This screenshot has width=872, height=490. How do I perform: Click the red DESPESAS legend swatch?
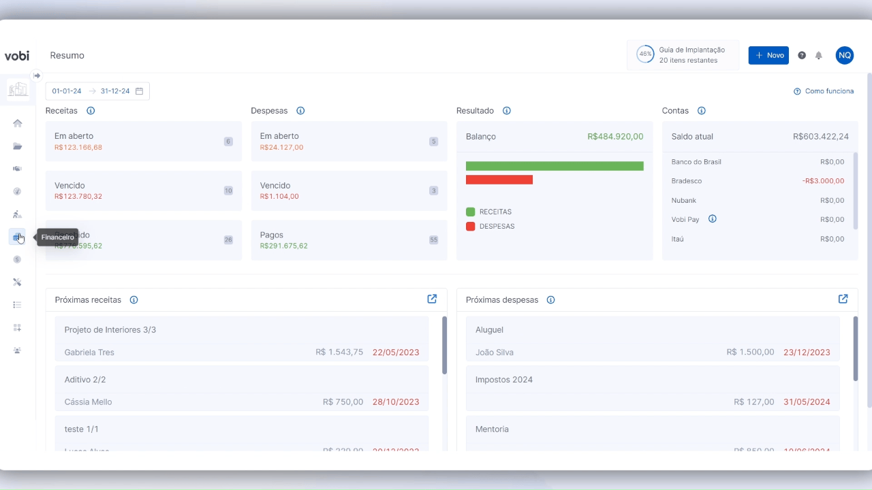tap(470, 227)
